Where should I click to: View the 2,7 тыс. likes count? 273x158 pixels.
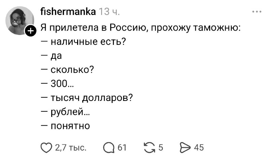pyautogui.click(x=70, y=147)
